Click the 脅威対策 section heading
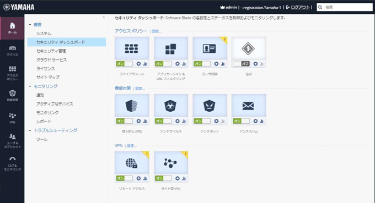This screenshot has height=203, width=375. pyautogui.click(x=122, y=88)
